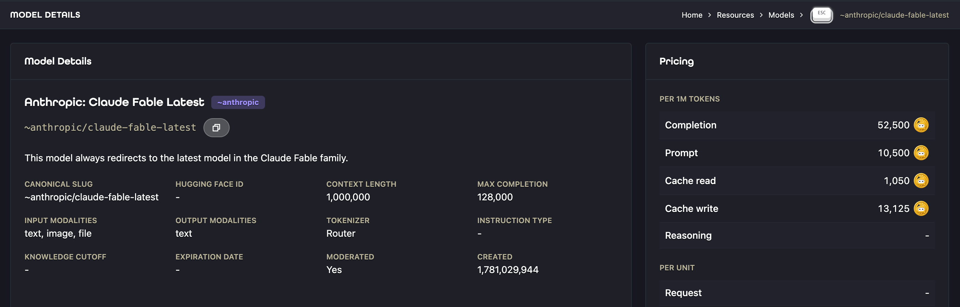Screen dimensions: 960x307
Task: Open Resources in the breadcrumb
Action: [x=735, y=15]
